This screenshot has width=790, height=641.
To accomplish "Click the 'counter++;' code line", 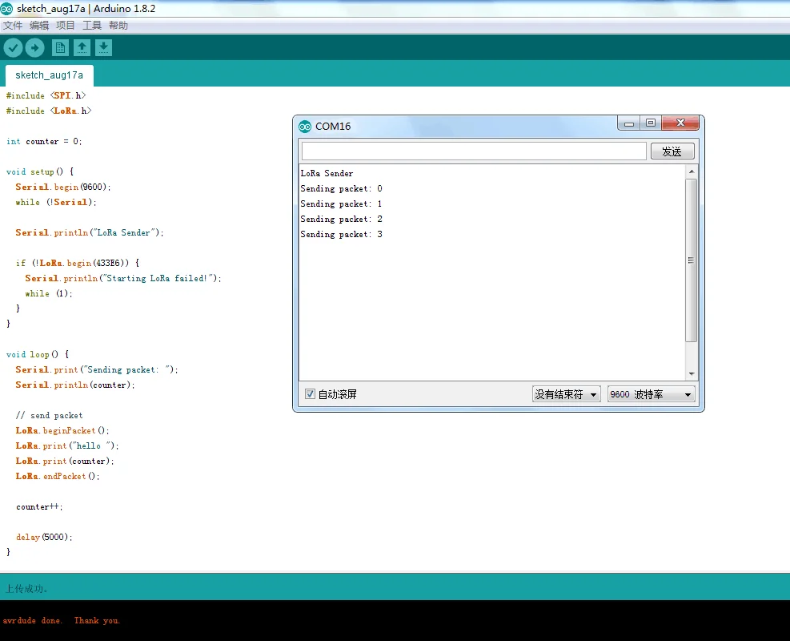I will click(39, 506).
